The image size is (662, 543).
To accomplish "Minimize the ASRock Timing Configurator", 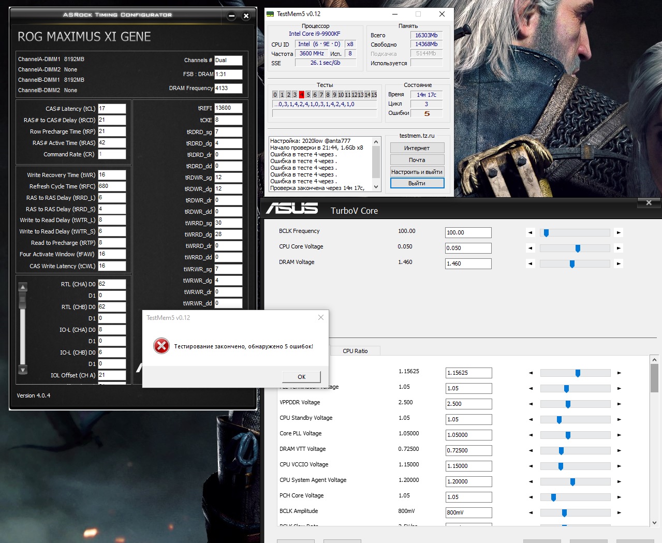I will tap(232, 16).
